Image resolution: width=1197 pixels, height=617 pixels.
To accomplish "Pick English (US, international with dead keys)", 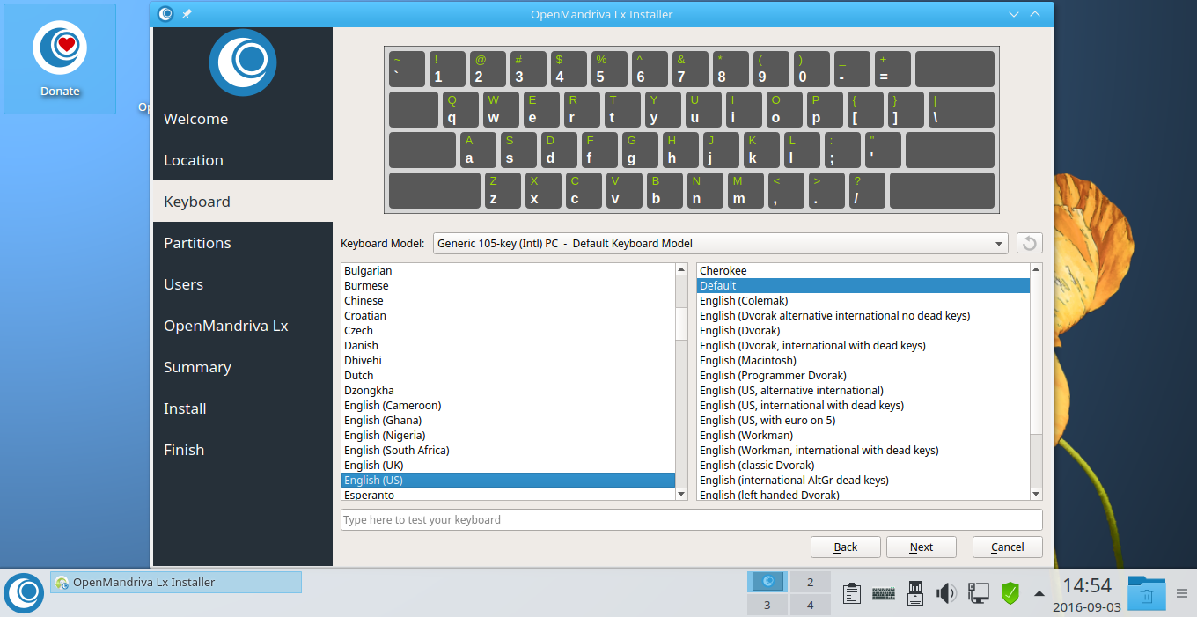I will (863, 405).
